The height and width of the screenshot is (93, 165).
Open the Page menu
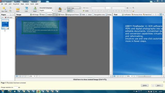22,4
